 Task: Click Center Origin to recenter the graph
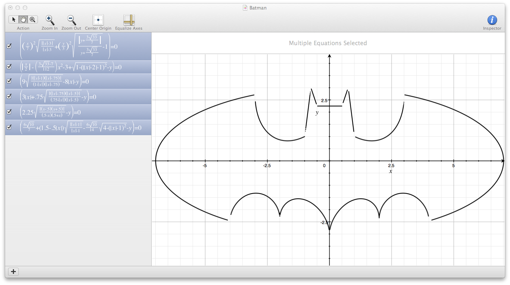coord(98,19)
